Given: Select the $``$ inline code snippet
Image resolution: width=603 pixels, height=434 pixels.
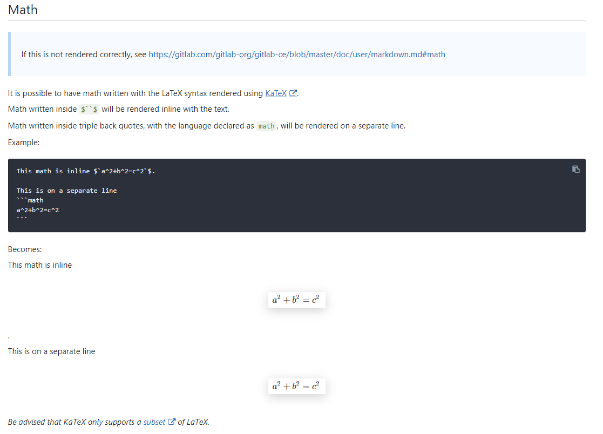Looking at the screenshot, I should (89, 110).
